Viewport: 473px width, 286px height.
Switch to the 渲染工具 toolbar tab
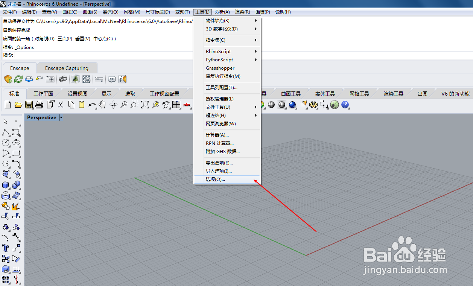(394, 94)
